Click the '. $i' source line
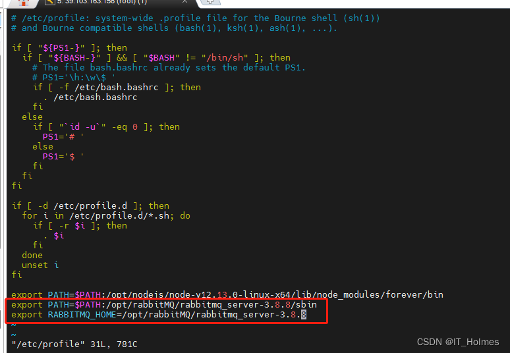 53,235
